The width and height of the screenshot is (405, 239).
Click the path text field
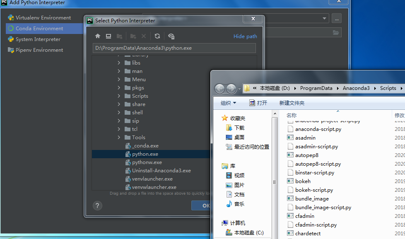pyautogui.click(x=174, y=48)
